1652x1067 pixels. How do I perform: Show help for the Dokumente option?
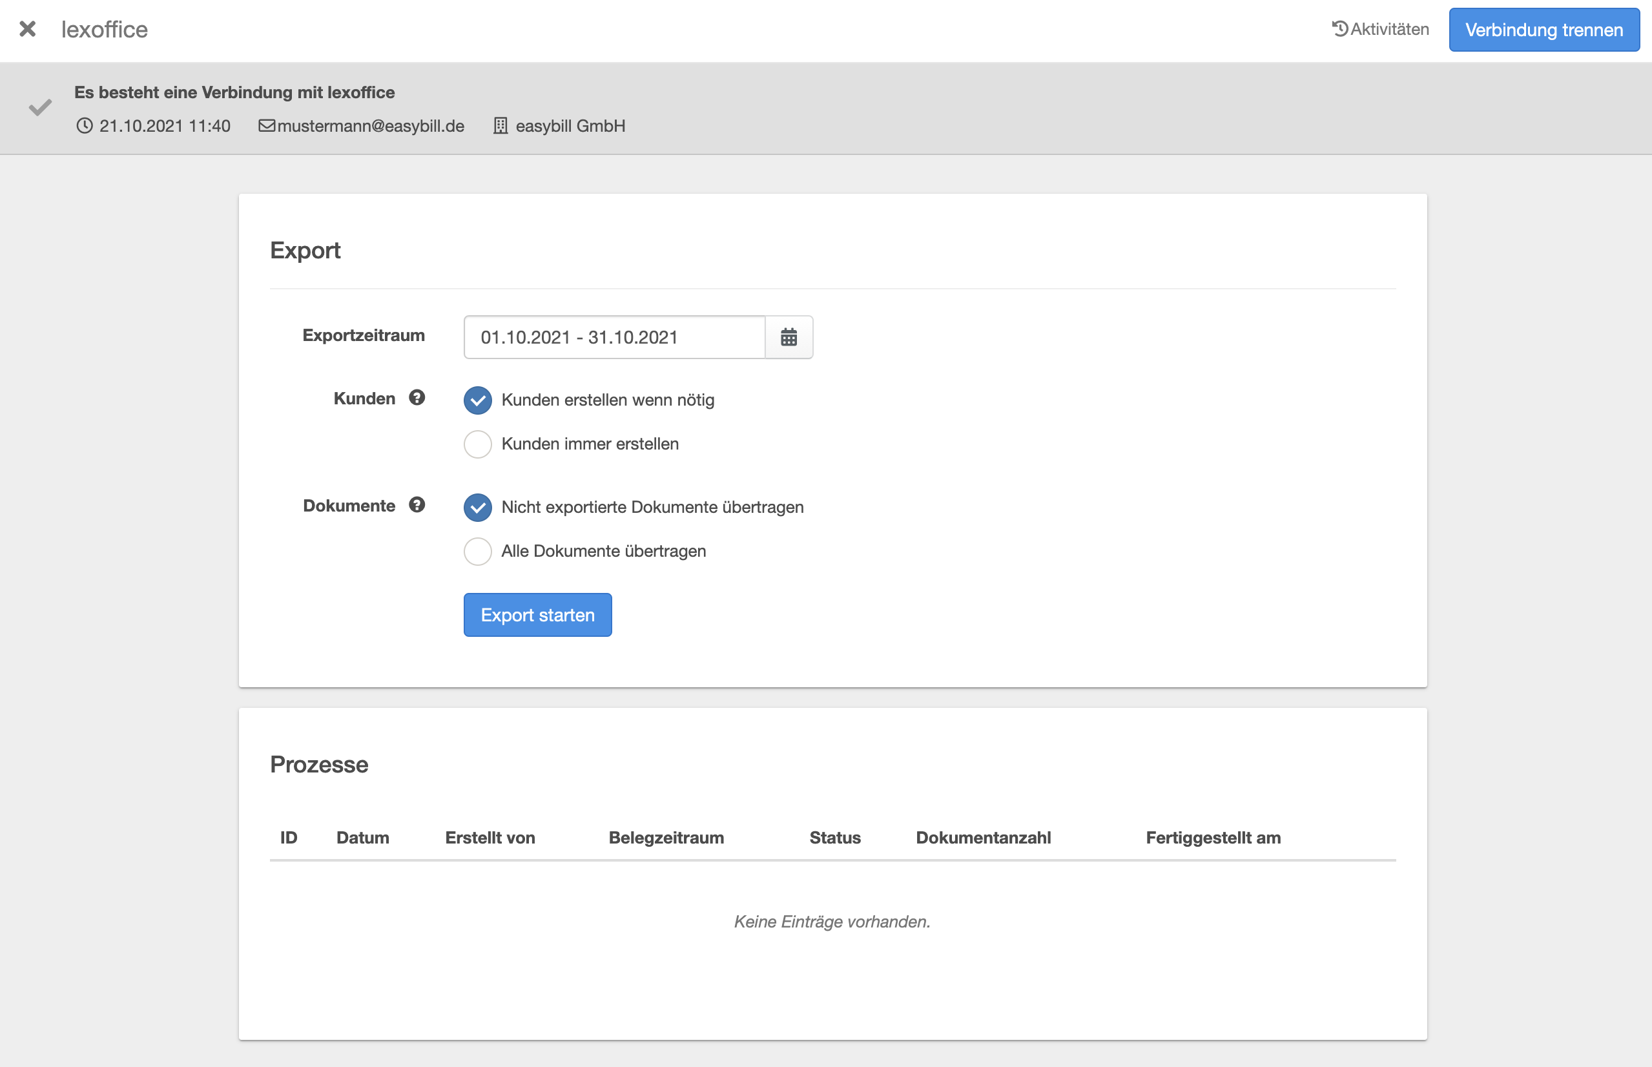[417, 505]
